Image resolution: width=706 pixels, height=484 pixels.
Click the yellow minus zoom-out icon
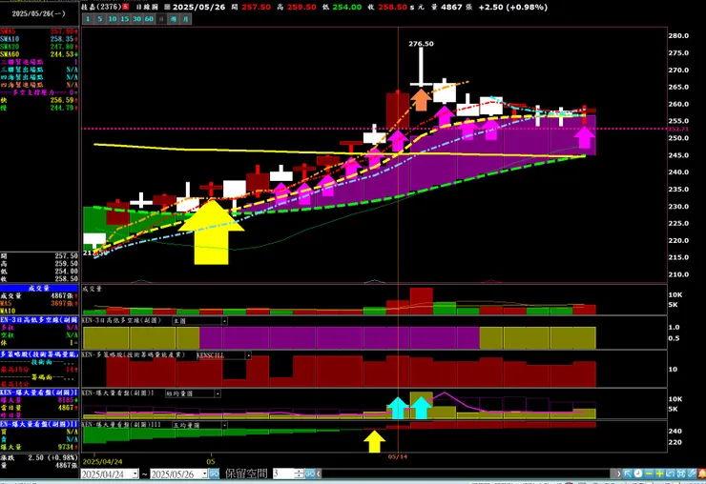tap(649, 474)
